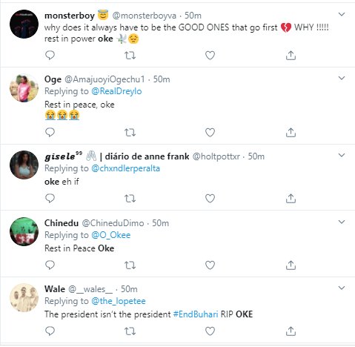355x347 pixels.
Task: Expand options chevron on Oge's tweet
Action: point(342,78)
